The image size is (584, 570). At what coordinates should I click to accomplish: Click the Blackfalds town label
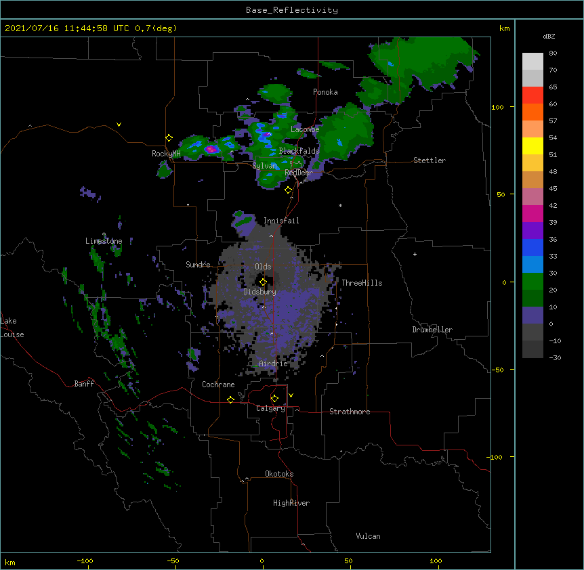(299, 151)
